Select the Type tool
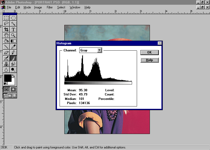 [13, 29]
